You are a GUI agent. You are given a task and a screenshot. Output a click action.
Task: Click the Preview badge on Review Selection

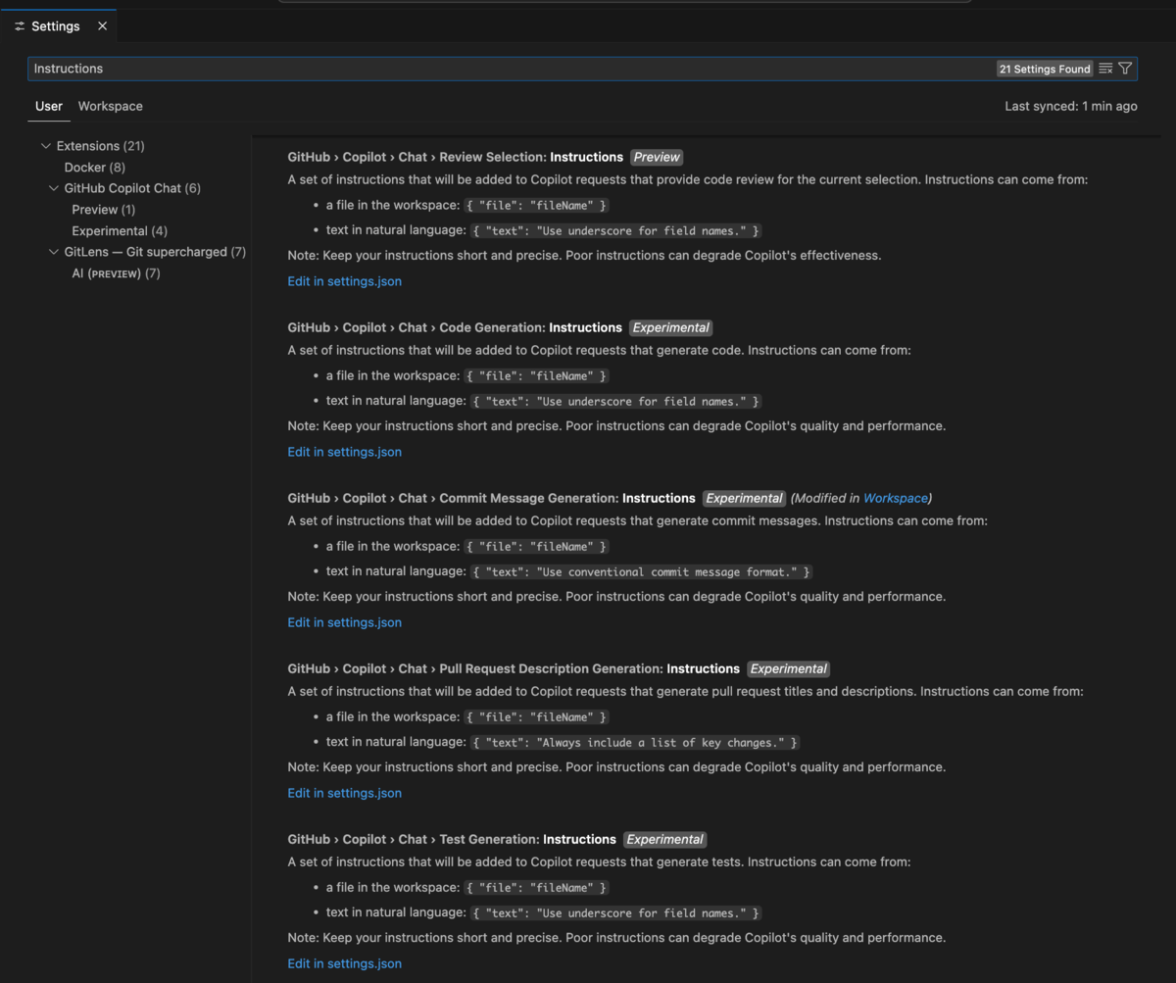pyautogui.click(x=657, y=157)
